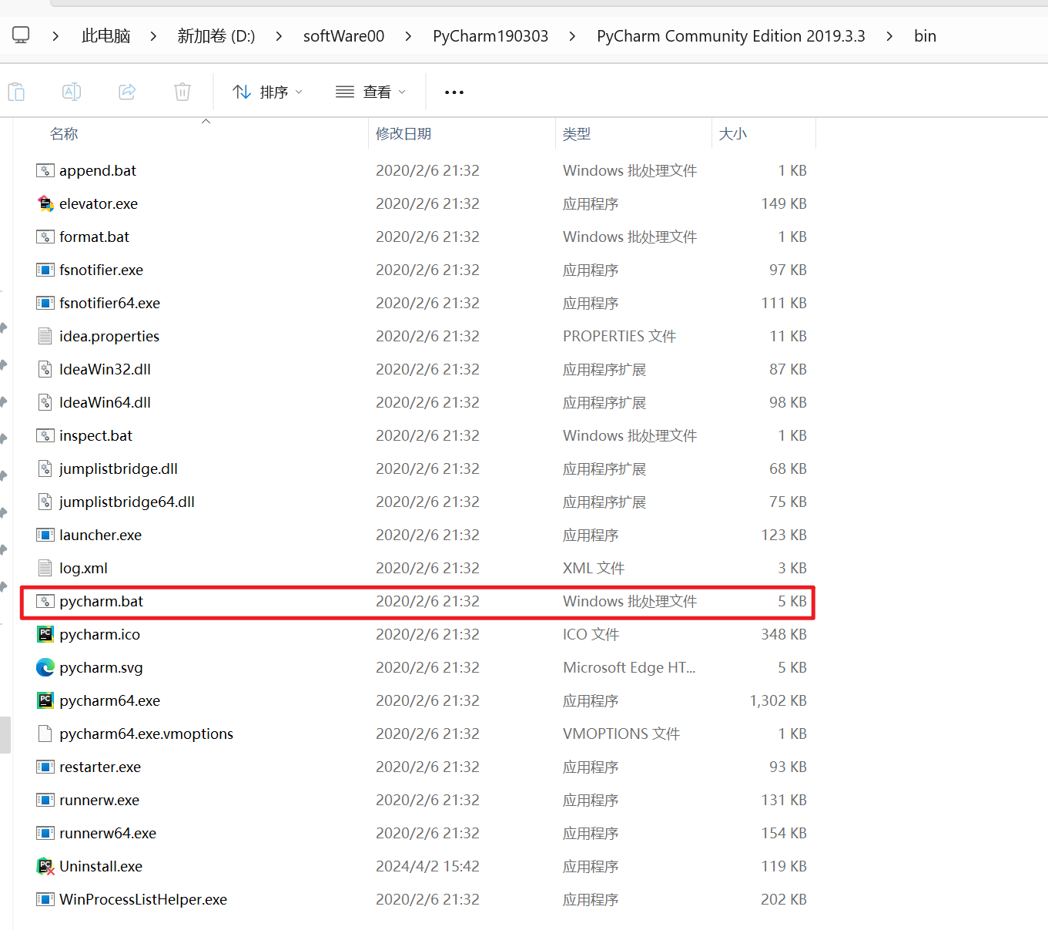Click the Uninstall.exe application icon
This screenshot has width=1048, height=930.
(45, 866)
